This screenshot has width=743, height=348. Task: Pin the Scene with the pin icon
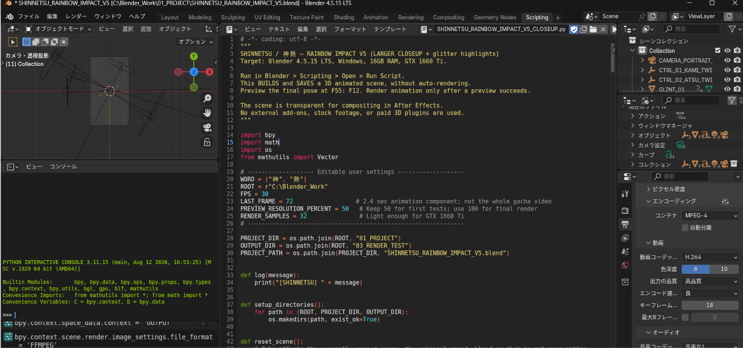coord(642,17)
